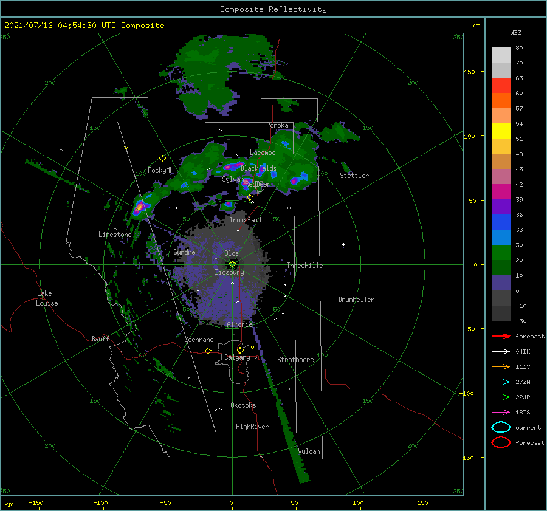Screen dimensions: 547x511
Task: Click the green 20-30 dBZ color swatch
Action: (501, 253)
